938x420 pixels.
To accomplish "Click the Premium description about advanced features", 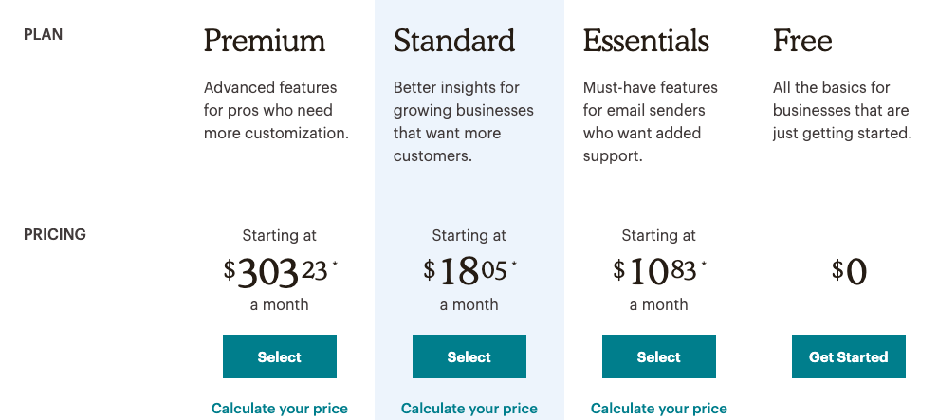I will [x=276, y=110].
